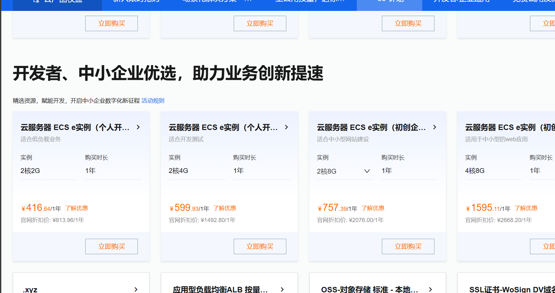The width and height of the screenshot is (555, 293).
Task: Open the 云服务器 ECS e实例 title for 适合低负载业务
Action: pyautogui.click(x=75, y=127)
